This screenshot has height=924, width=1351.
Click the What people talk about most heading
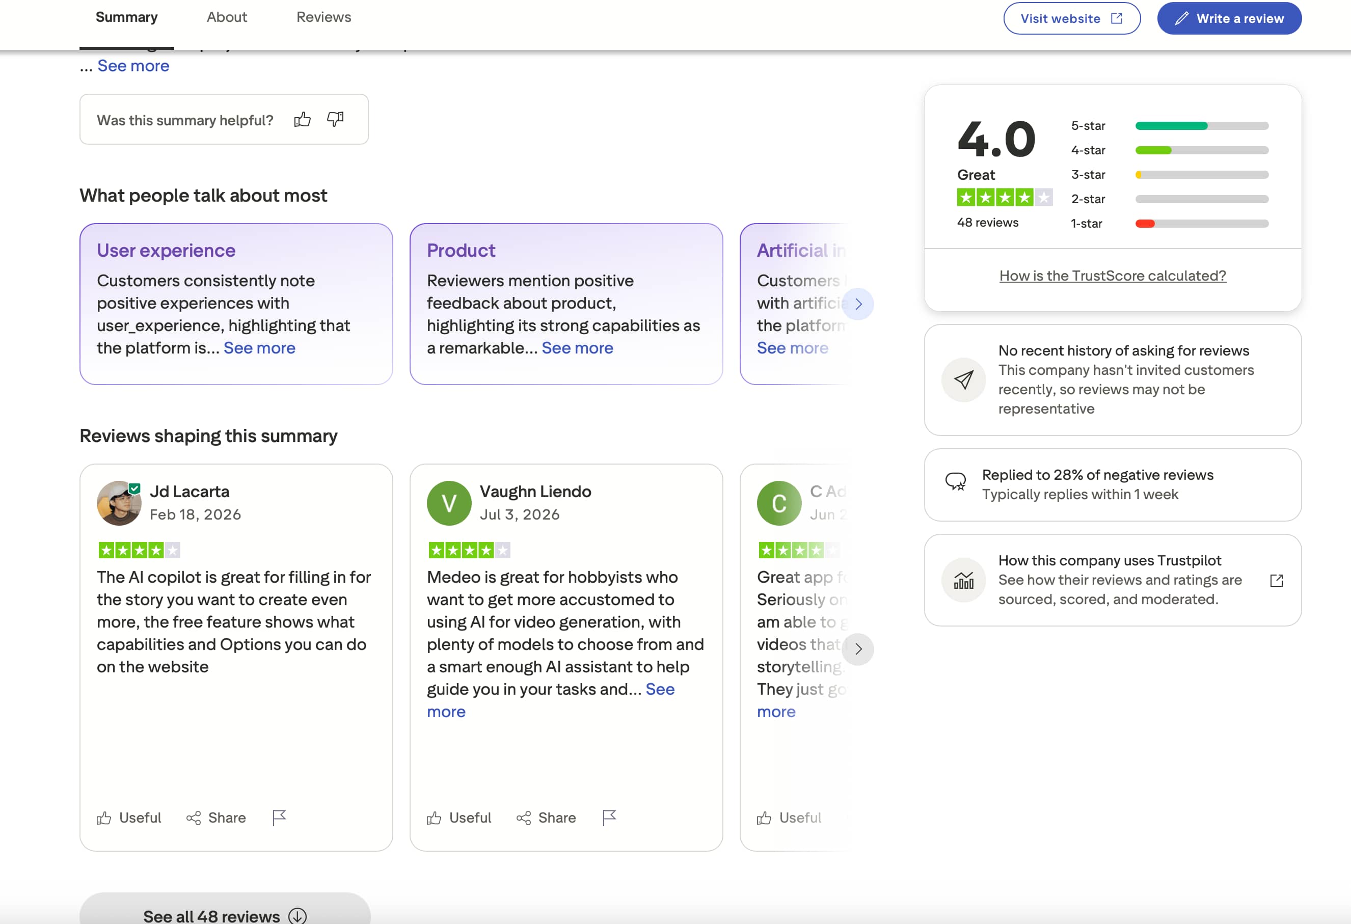(x=203, y=196)
